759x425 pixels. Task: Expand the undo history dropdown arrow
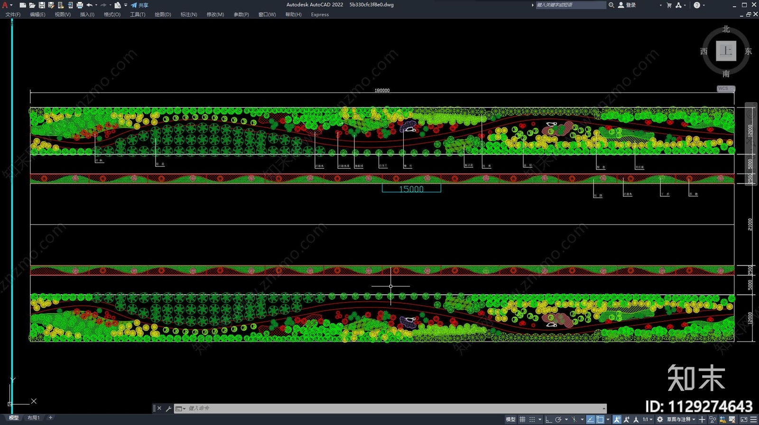(96, 5)
